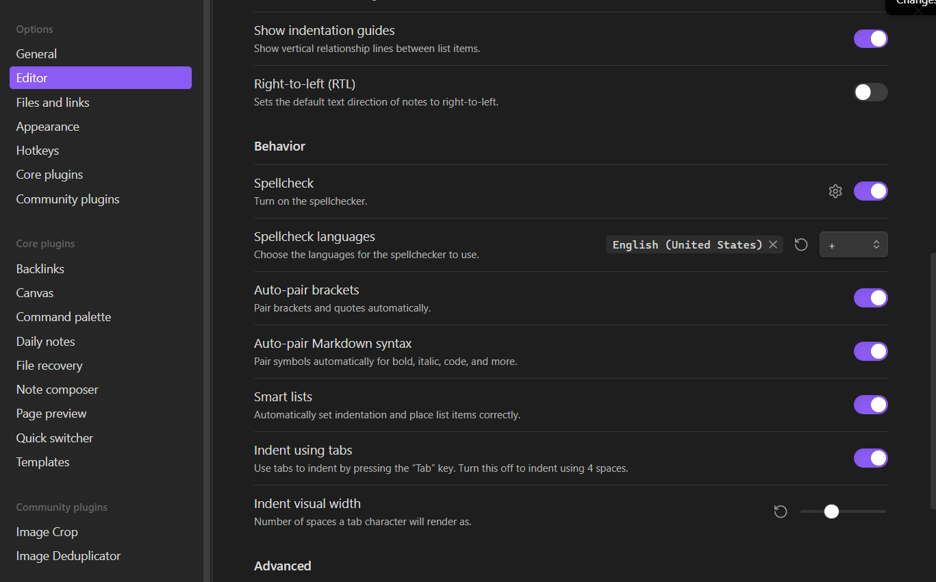Click the "Indent visual width" setting label
The height and width of the screenshot is (582, 936).
tap(307, 504)
